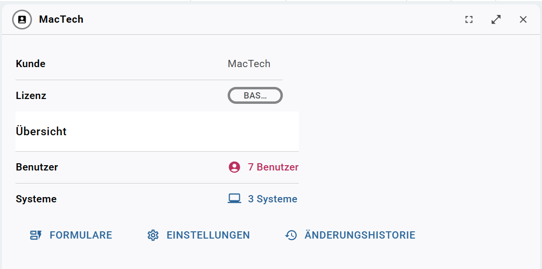Click the customer contact icon beside MacTech title
Image resolution: width=542 pixels, height=269 pixels.
click(22, 20)
